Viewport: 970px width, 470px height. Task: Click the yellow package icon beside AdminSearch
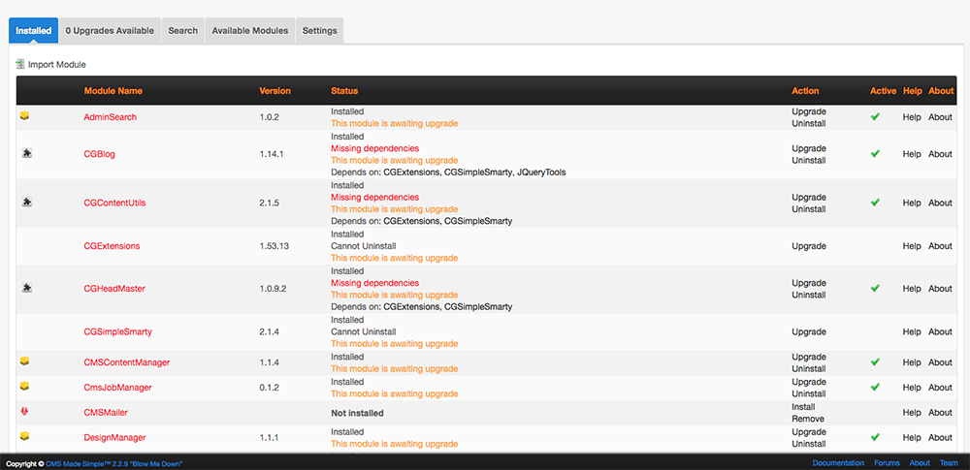point(25,116)
